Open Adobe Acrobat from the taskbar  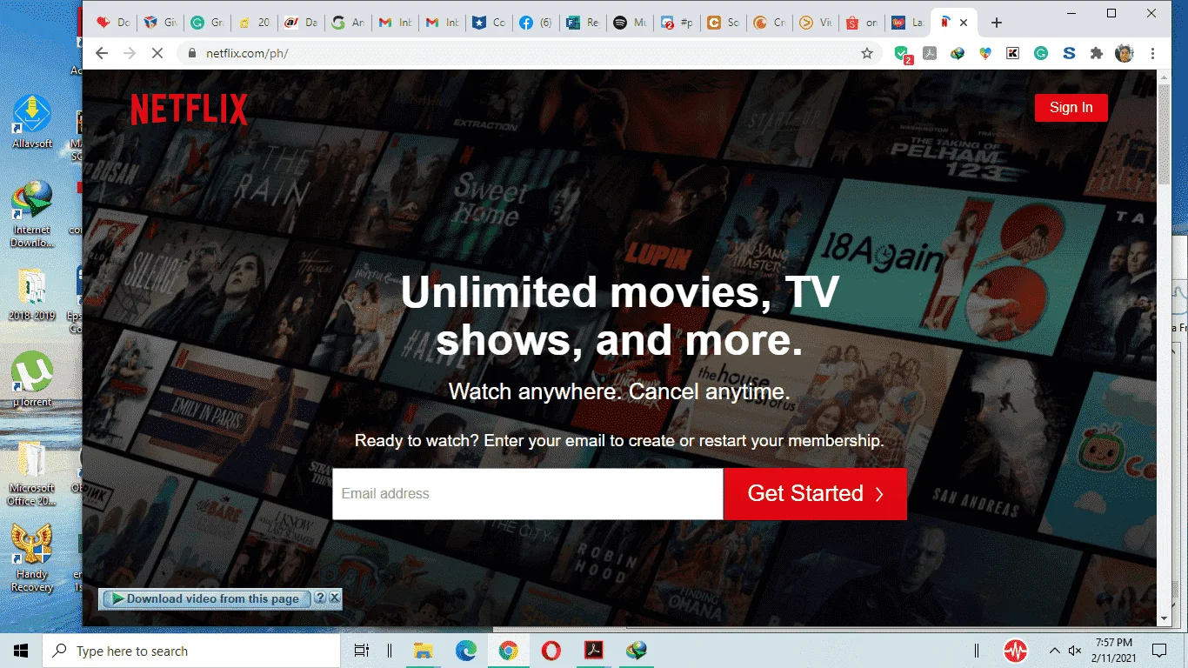(x=594, y=651)
